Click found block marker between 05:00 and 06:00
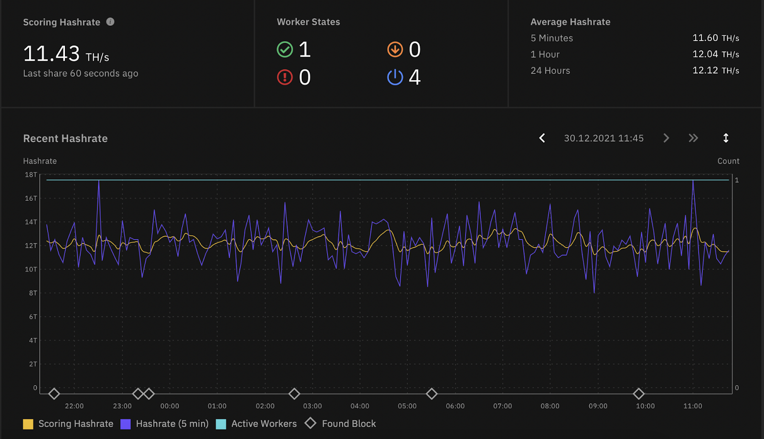Image resolution: width=764 pixels, height=439 pixels. pos(432,394)
